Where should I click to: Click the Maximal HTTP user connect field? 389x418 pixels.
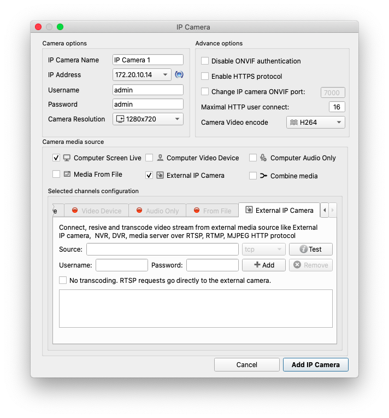[x=337, y=107]
